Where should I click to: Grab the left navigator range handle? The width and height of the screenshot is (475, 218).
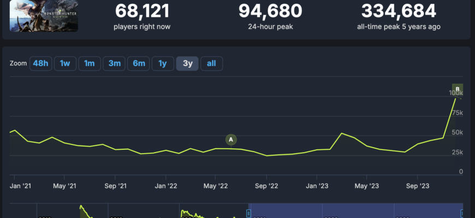pyautogui.click(x=249, y=213)
